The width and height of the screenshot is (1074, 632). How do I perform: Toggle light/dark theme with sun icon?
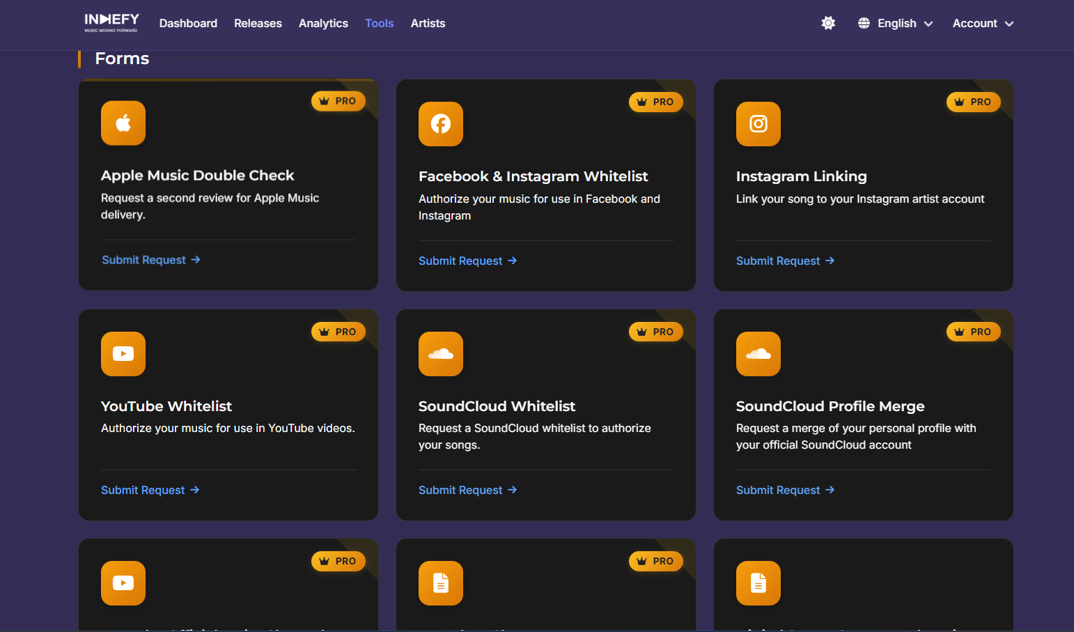[x=828, y=23]
